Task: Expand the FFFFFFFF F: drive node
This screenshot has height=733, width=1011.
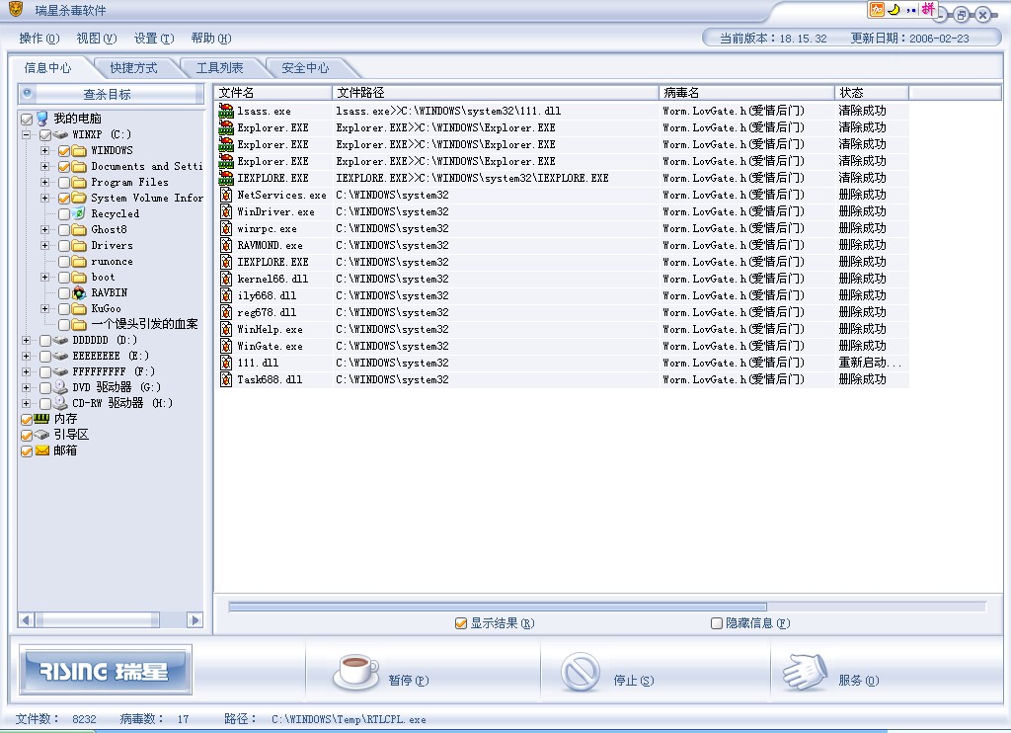Action: click(27, 371)
